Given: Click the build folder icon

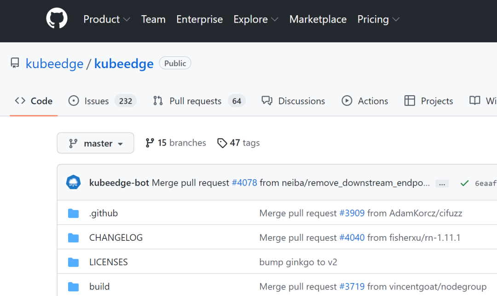Looking at the screenshot, I should tap(73, 286).
